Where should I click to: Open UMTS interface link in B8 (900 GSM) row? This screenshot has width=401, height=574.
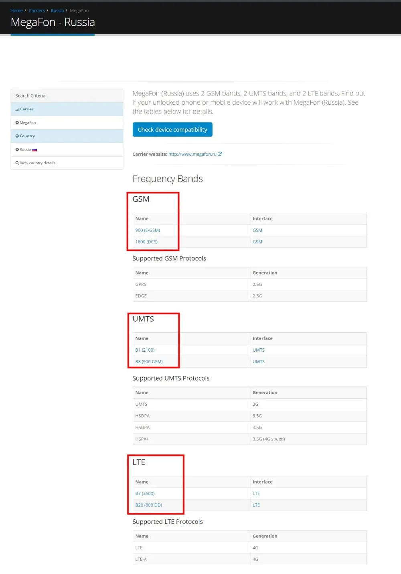259,362
